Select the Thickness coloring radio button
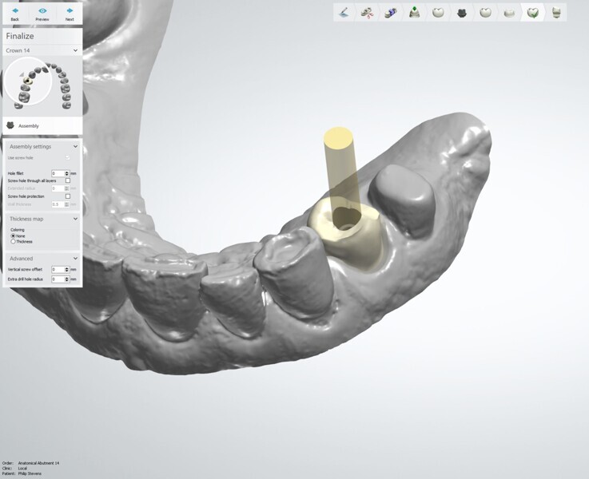 click(13, 242)
